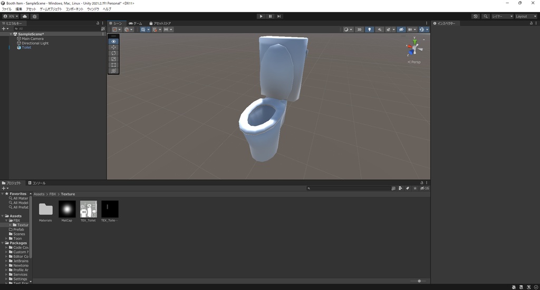Viewport: 540px width, 290px height.
Task: Open the Project panel create plus dropdown
Action: 5,188
